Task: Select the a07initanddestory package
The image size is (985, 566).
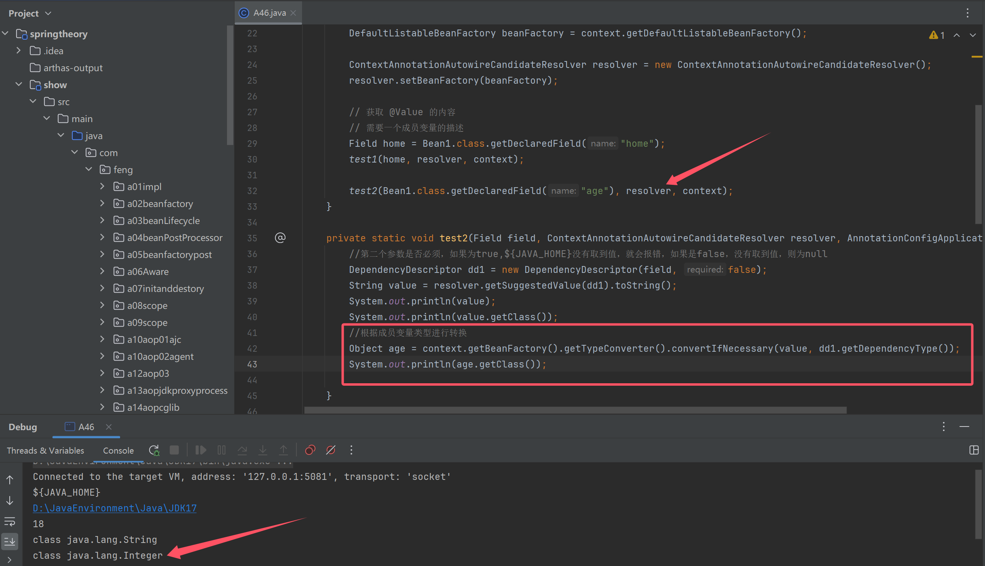Action: pos(165,288)
